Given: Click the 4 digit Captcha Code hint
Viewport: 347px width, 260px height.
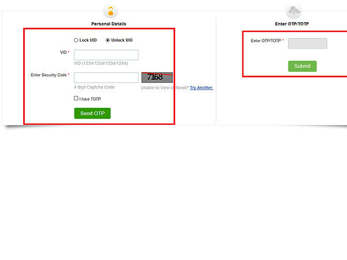Looking at the screenshot, I should coord(94,87).
